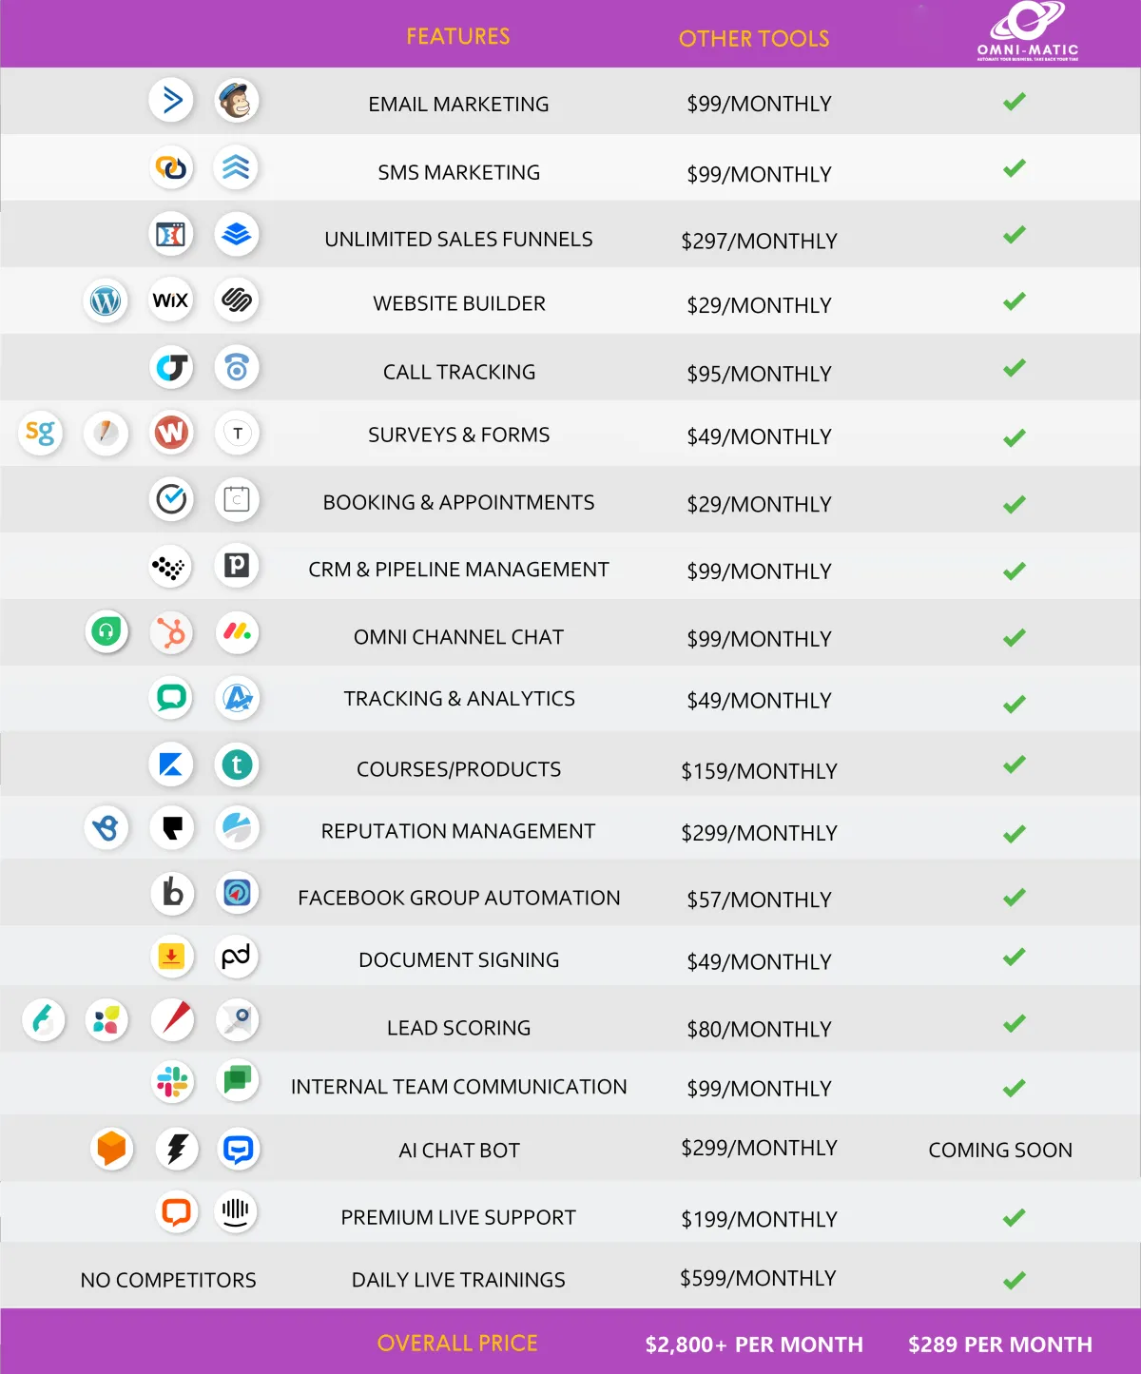Click the WordPress logo

(106, 300)
